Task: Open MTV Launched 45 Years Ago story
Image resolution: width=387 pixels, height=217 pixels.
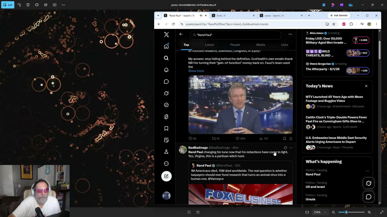Action: 337,102
